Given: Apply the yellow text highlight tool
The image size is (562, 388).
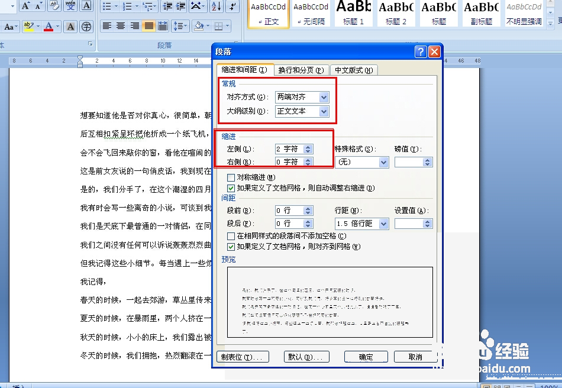Looking at the screenshot, I should coord(28,26).
